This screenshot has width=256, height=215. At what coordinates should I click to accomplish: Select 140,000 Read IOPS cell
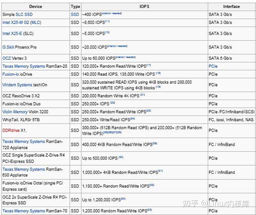click(x=144, y=74)
